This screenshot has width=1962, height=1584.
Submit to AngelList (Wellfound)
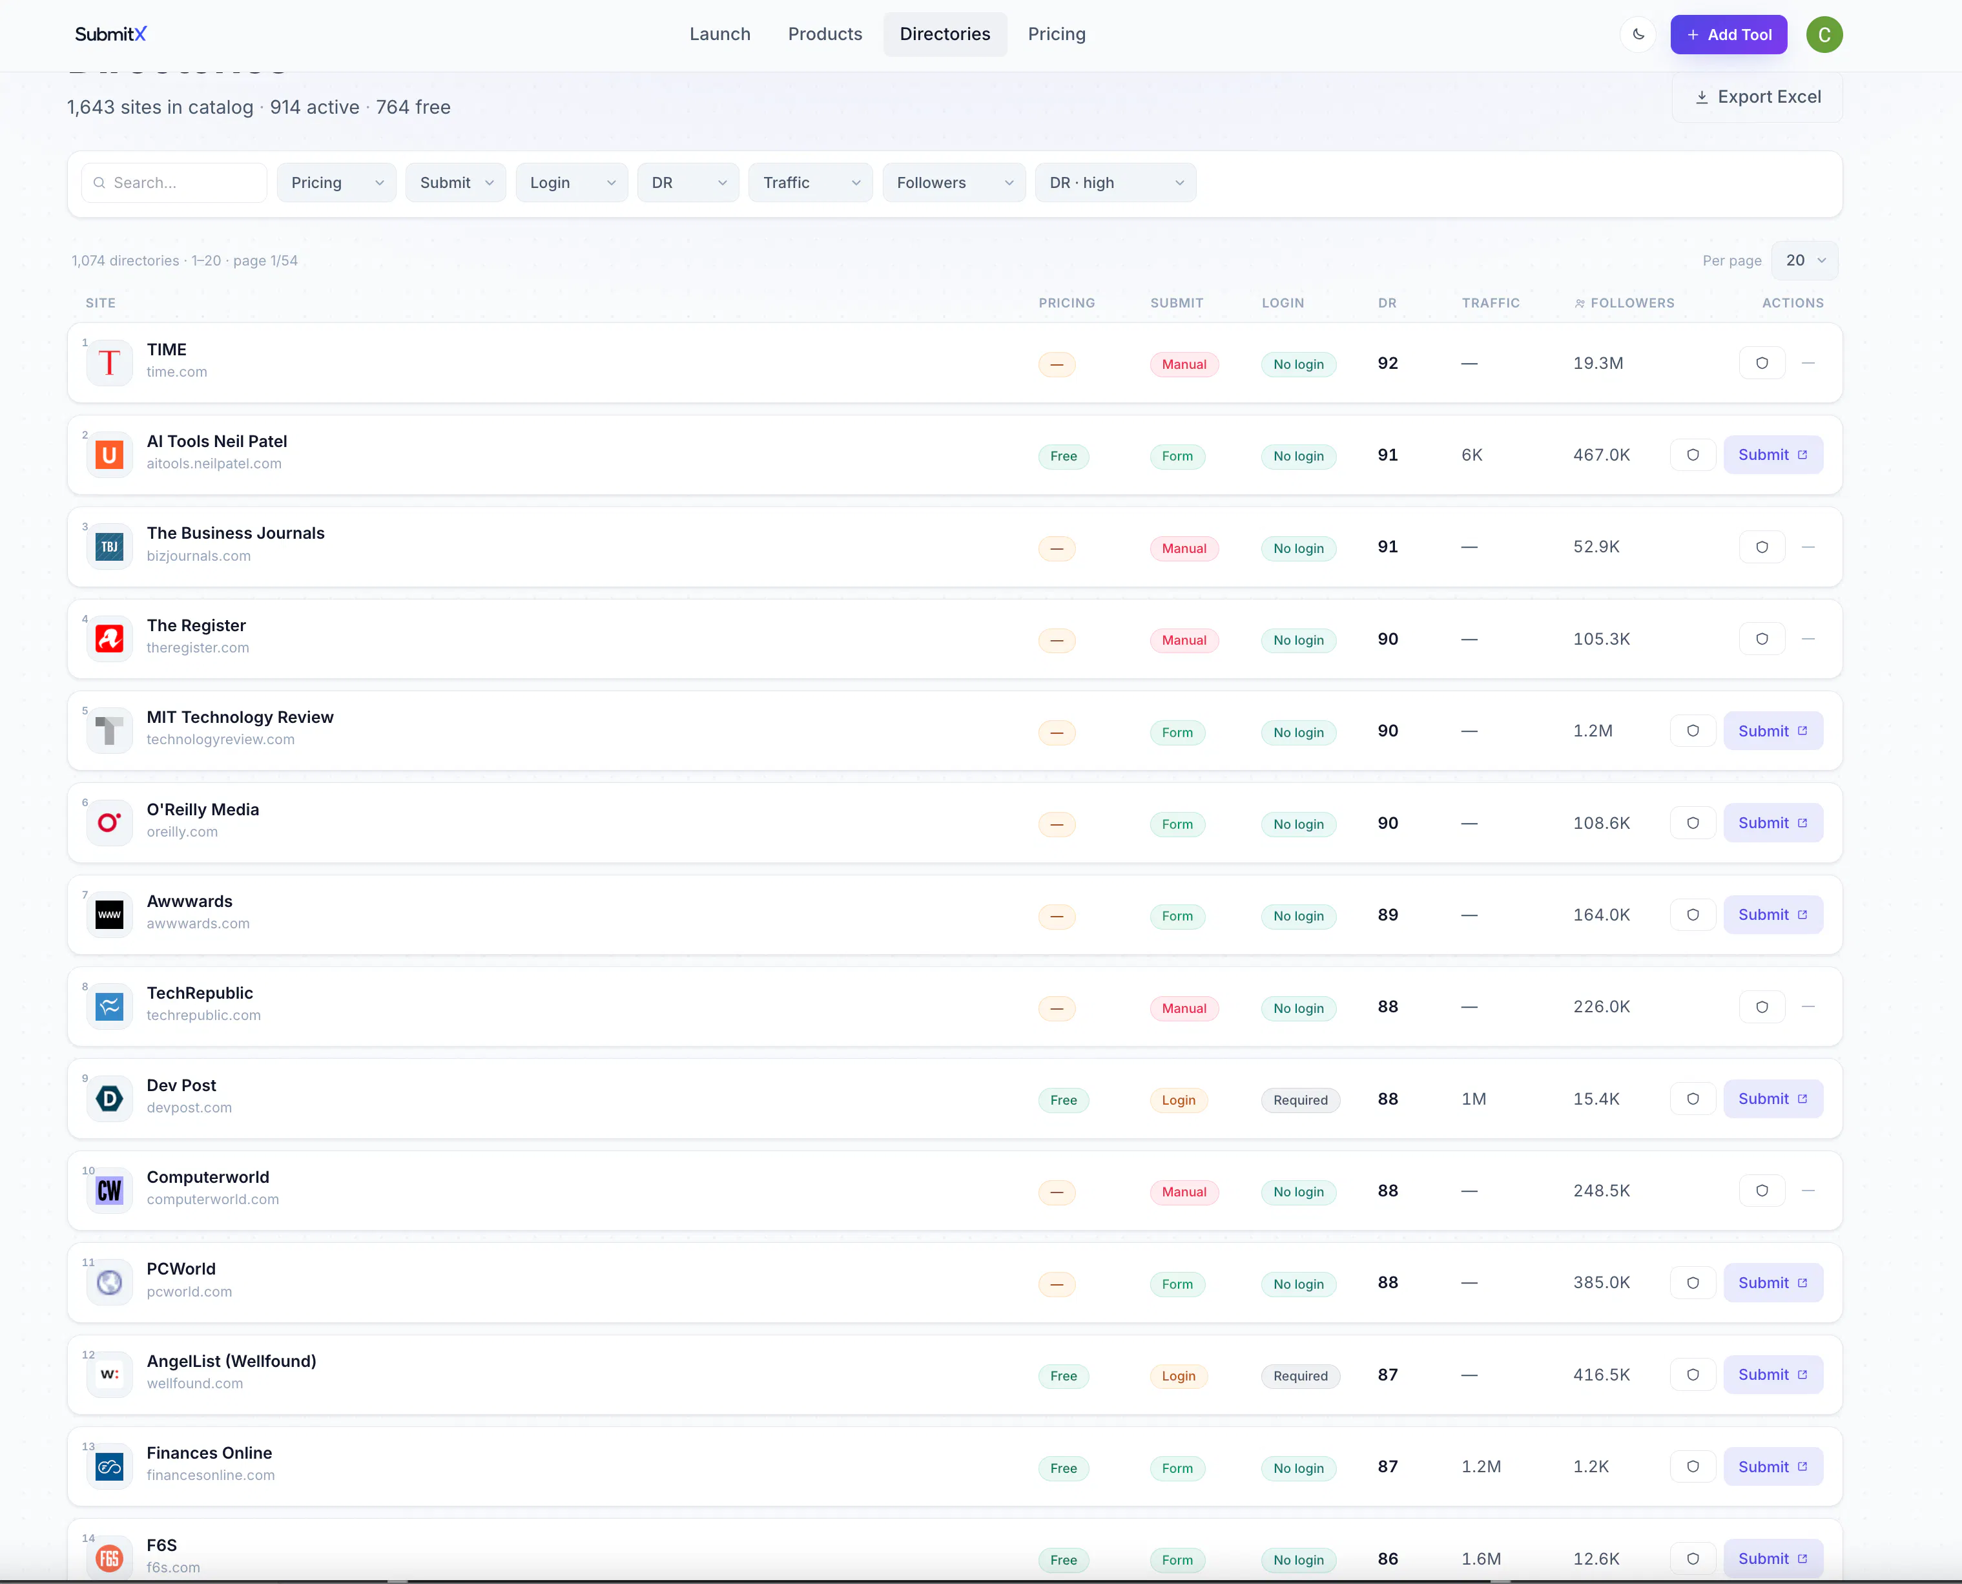(1773, 1374)
